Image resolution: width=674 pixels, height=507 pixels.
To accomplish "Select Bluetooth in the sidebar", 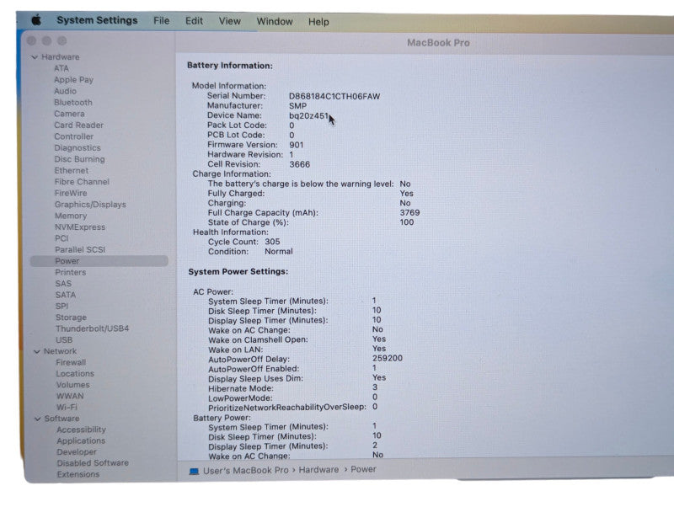I will (73, 102).
